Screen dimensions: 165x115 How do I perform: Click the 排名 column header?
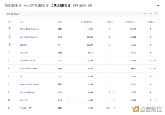click(10, 22)
